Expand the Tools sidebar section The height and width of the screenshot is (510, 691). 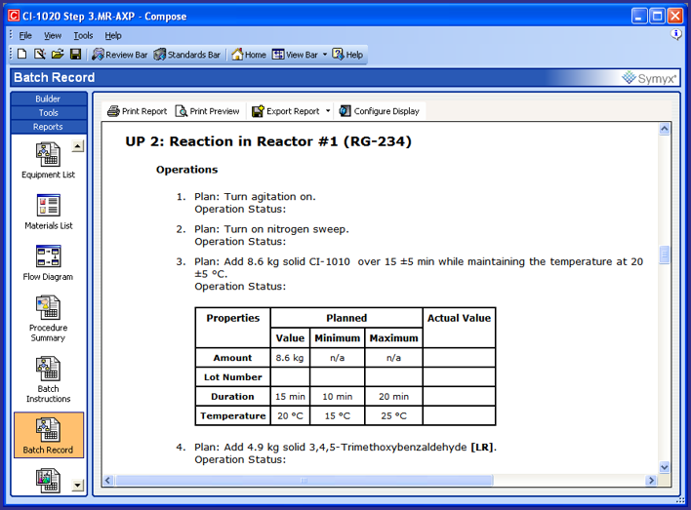pos(48,112)
